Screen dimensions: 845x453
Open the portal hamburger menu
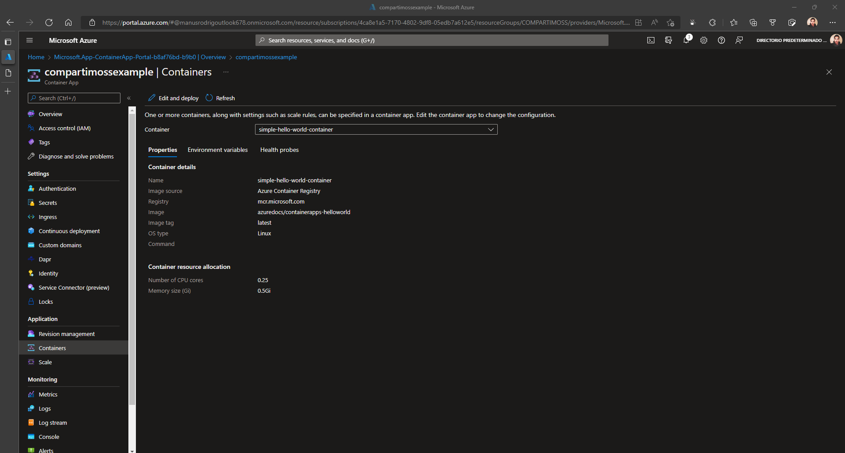coord(29,40)
